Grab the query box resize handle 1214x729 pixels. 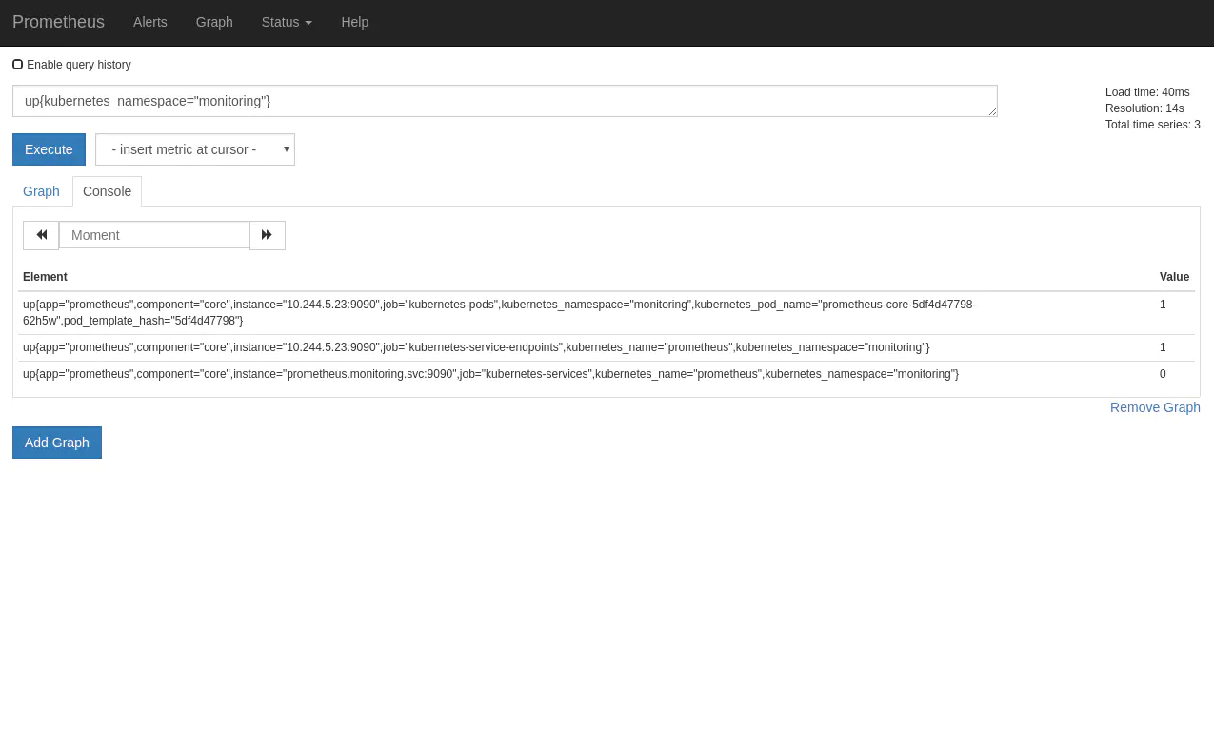[x=992, y=111]
